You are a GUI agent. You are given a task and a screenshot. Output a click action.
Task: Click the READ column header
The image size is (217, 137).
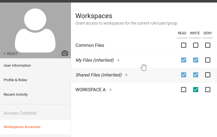182,33
